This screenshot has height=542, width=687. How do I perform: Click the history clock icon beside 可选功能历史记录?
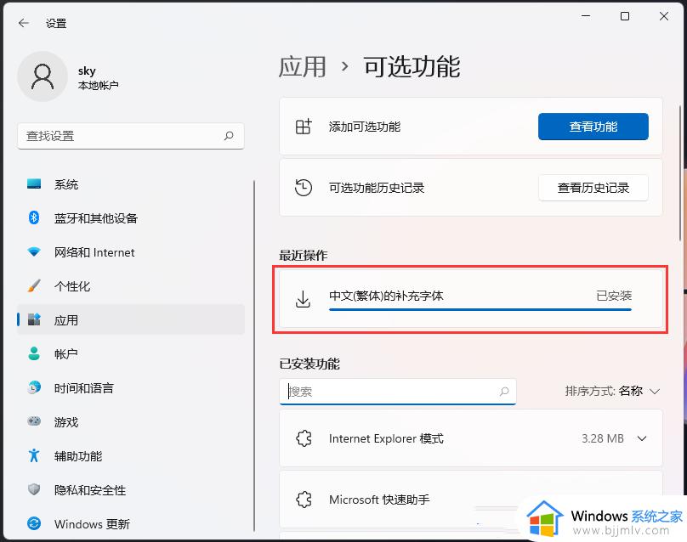pos(304,188)
